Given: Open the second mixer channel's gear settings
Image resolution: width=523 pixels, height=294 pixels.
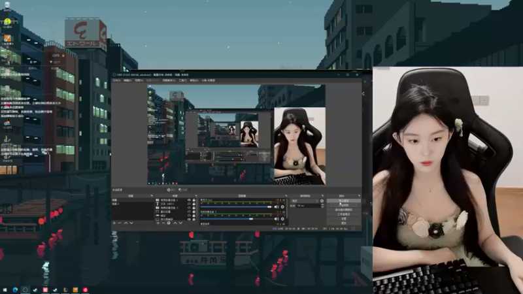Looking at the screenshot, I should [x=282, y=219].
